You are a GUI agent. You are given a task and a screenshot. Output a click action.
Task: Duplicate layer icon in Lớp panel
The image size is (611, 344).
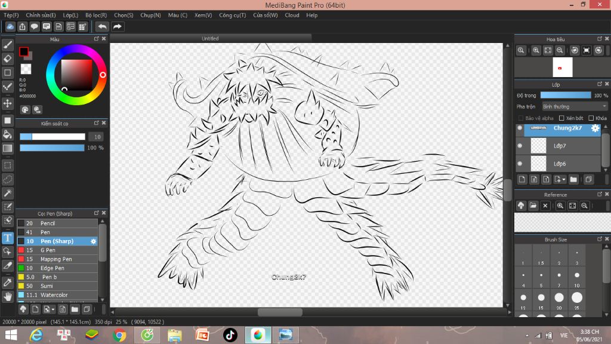coord(588,179)
